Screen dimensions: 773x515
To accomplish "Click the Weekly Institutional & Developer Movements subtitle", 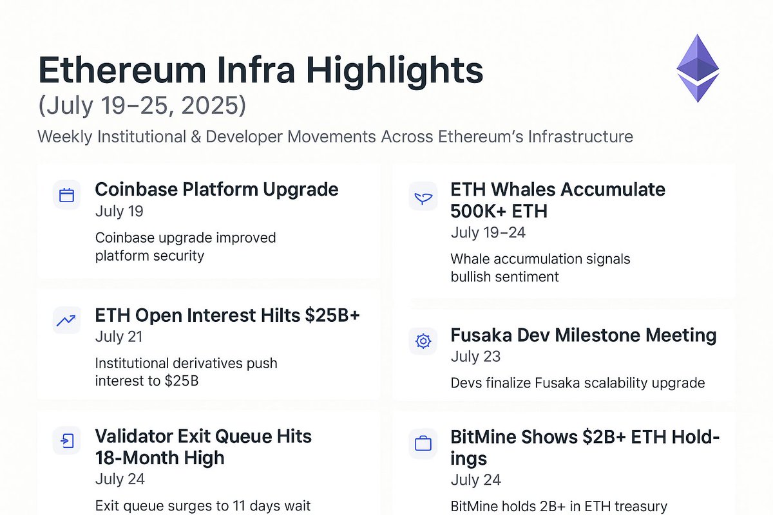I will (x=336, y=137).
